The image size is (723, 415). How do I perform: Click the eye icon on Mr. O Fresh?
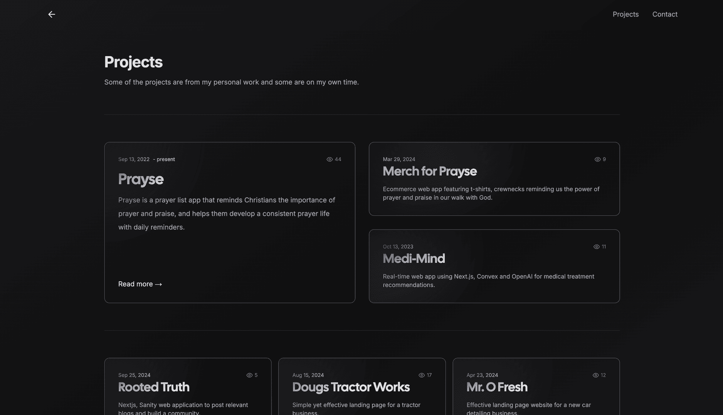pos(595,375)
